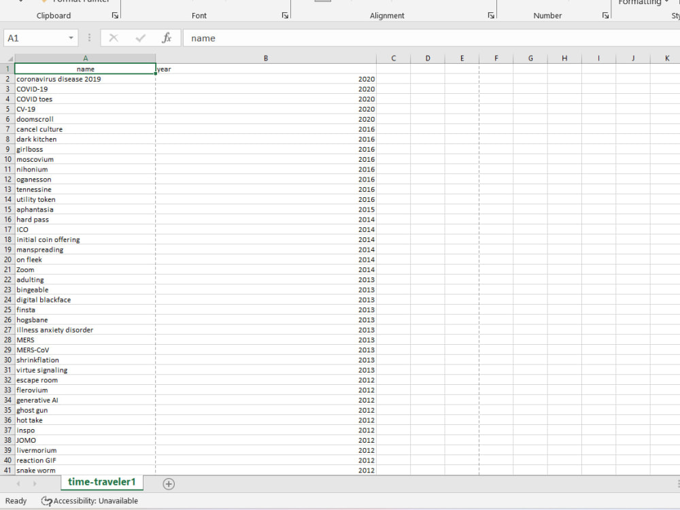This screenshot has height=510, width=680.
Task: Select cell A1 with name header
Action: [86, 69]
